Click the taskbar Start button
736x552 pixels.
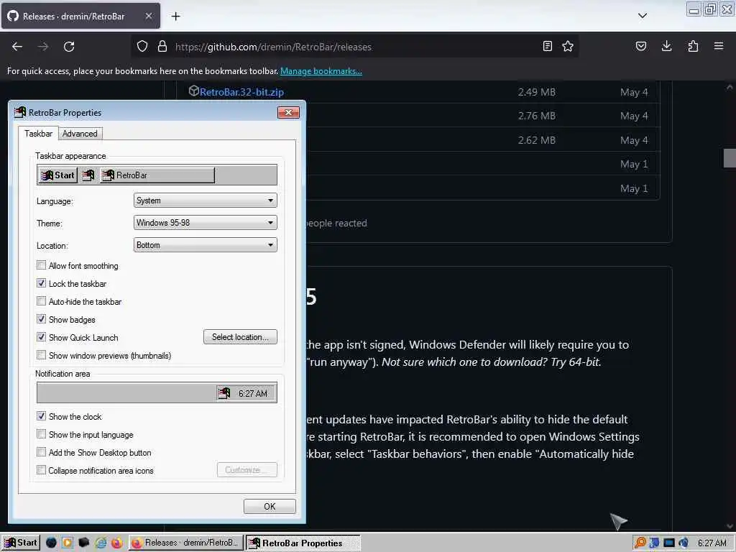click(x=21, y=543)
